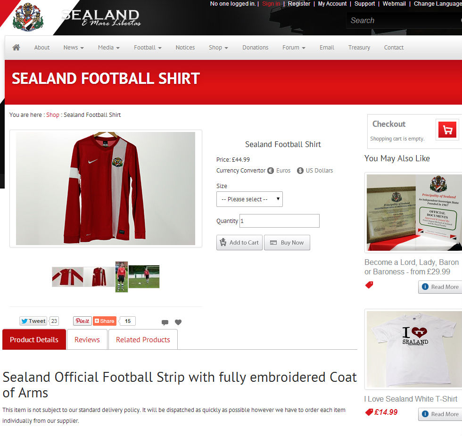Click the Sign in link
Viewport: 462px width, 436px height.
click(x=271, y=4)
